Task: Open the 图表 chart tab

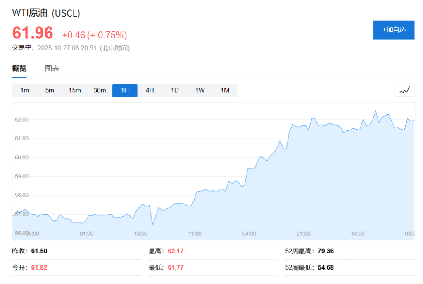Action: coord(52,69)
